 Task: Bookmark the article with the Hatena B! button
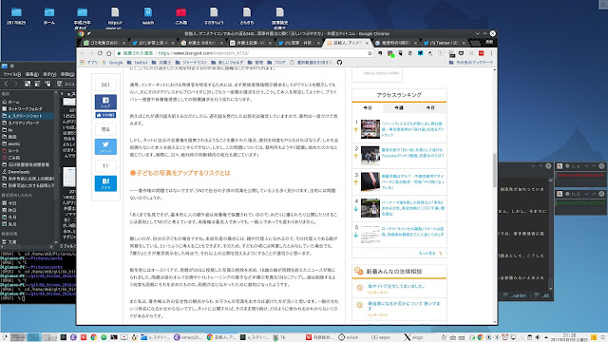[x=105, y=183]
